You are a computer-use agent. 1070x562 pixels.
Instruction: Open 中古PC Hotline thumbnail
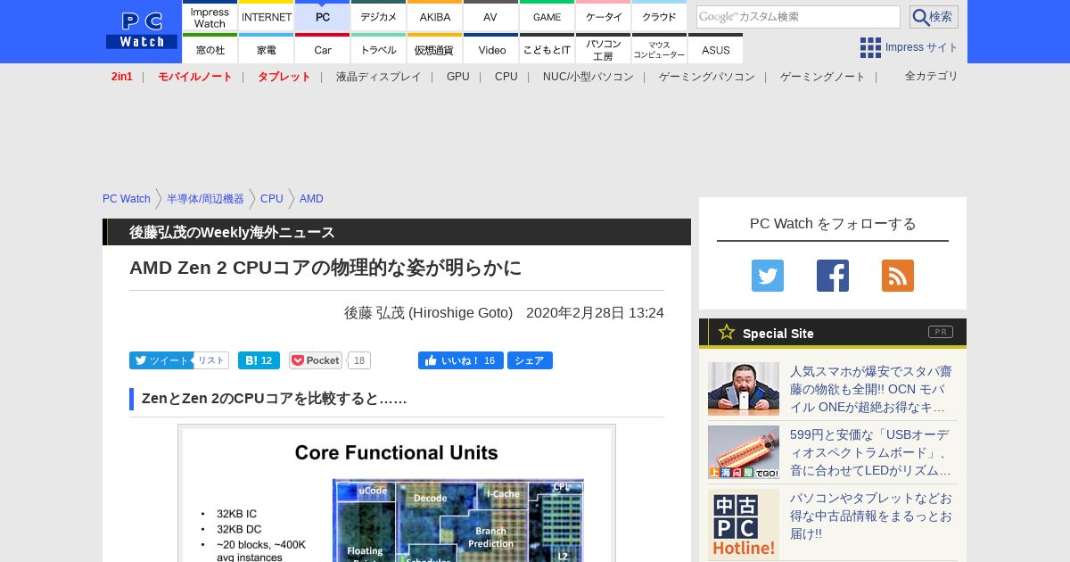click(744, 525)
